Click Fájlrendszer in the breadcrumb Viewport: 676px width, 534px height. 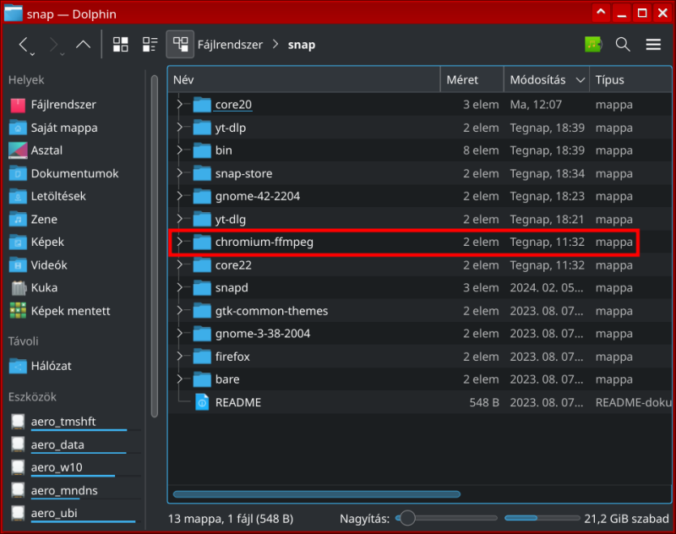[230, 45]
